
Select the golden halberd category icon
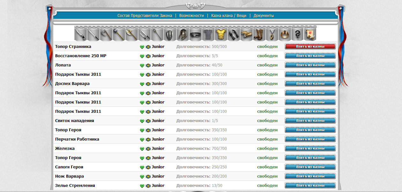tap(132, 34)
